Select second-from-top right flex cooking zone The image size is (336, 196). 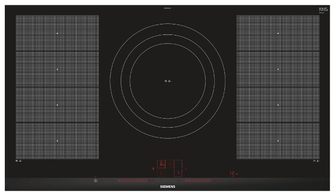point(278,69)
